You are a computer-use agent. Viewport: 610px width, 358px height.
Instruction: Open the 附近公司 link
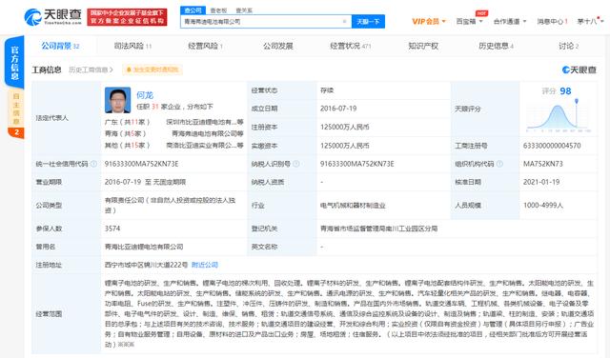(x=205, y=265)
